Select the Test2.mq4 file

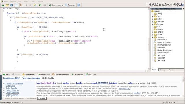click(x=161, y=58)
